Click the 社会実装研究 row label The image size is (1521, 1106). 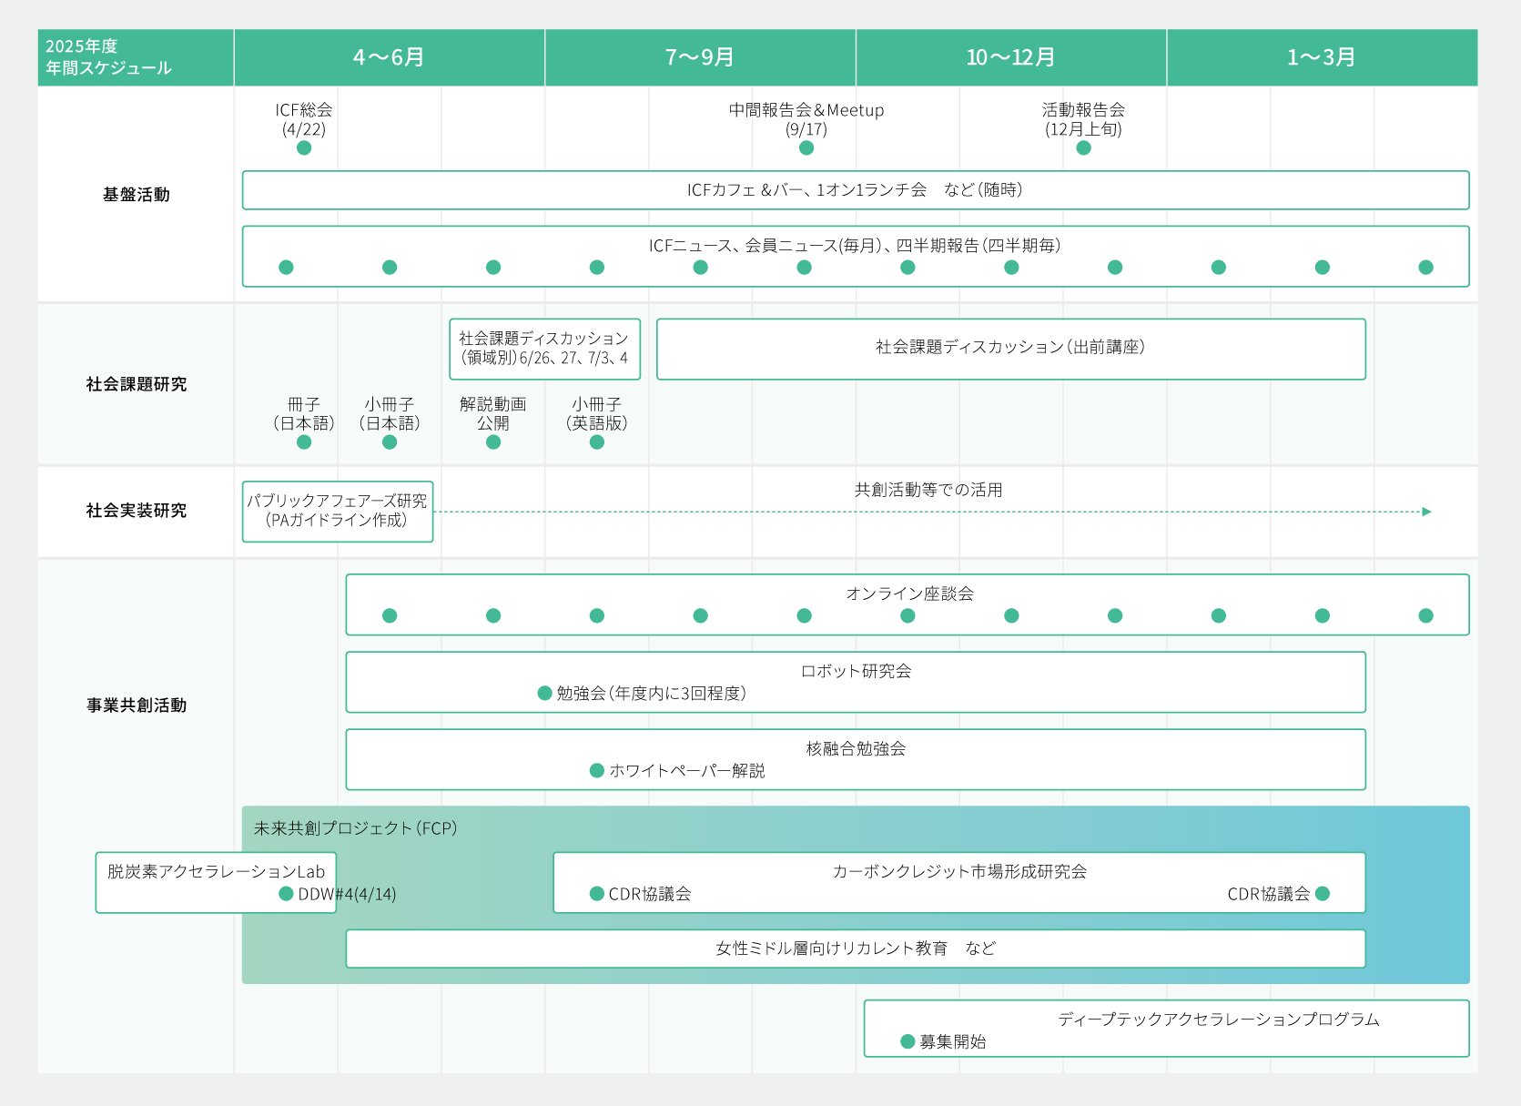[x=137, y=511]
